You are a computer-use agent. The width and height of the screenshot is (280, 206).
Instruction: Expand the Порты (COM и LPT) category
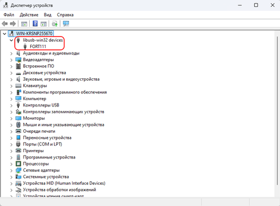click(x=11, y=144)
